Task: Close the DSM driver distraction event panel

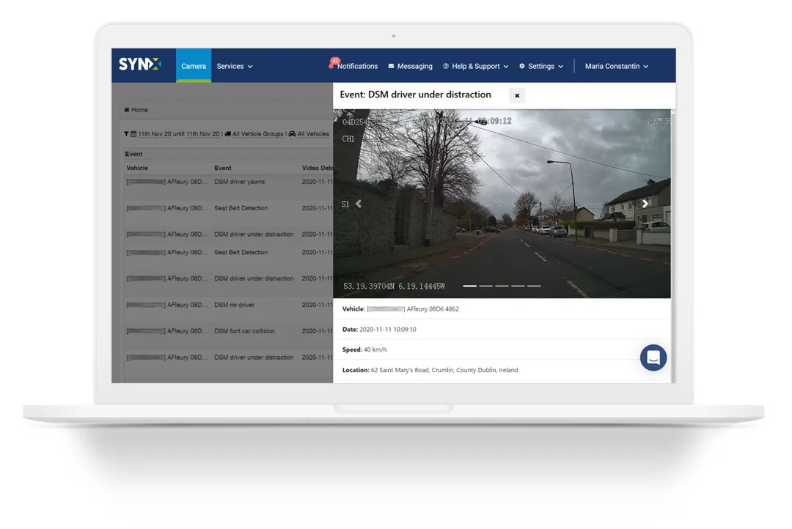Action: 517,95
